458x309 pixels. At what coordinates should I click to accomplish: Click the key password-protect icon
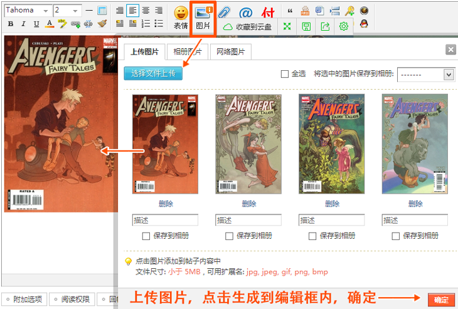coord(349,11)
